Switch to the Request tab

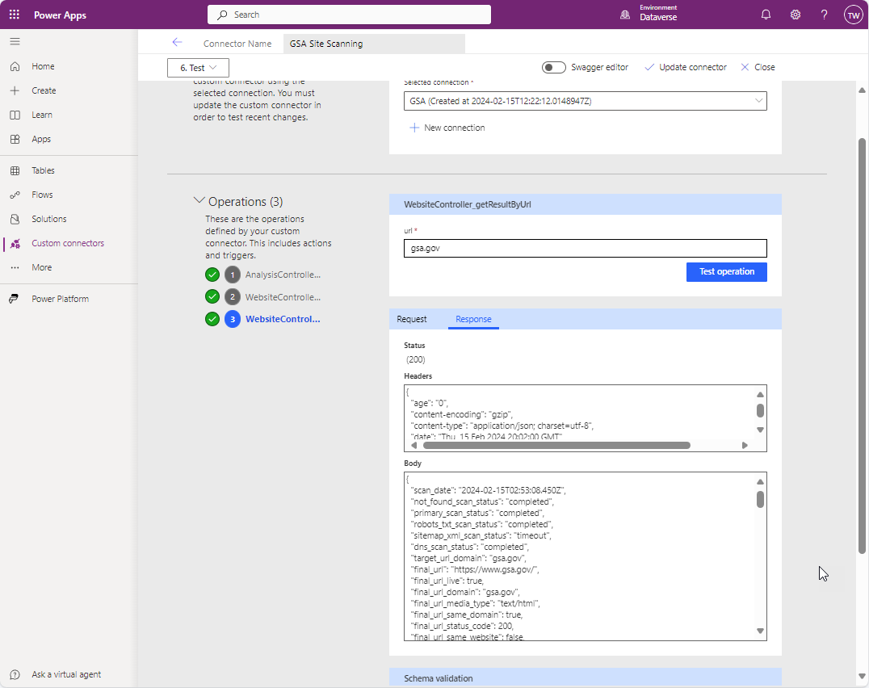(x=412, y=319)
